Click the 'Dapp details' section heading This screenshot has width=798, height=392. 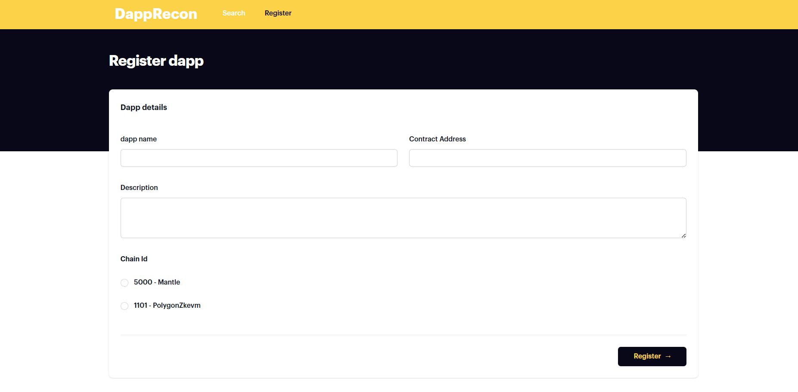(x=144, y=107)
